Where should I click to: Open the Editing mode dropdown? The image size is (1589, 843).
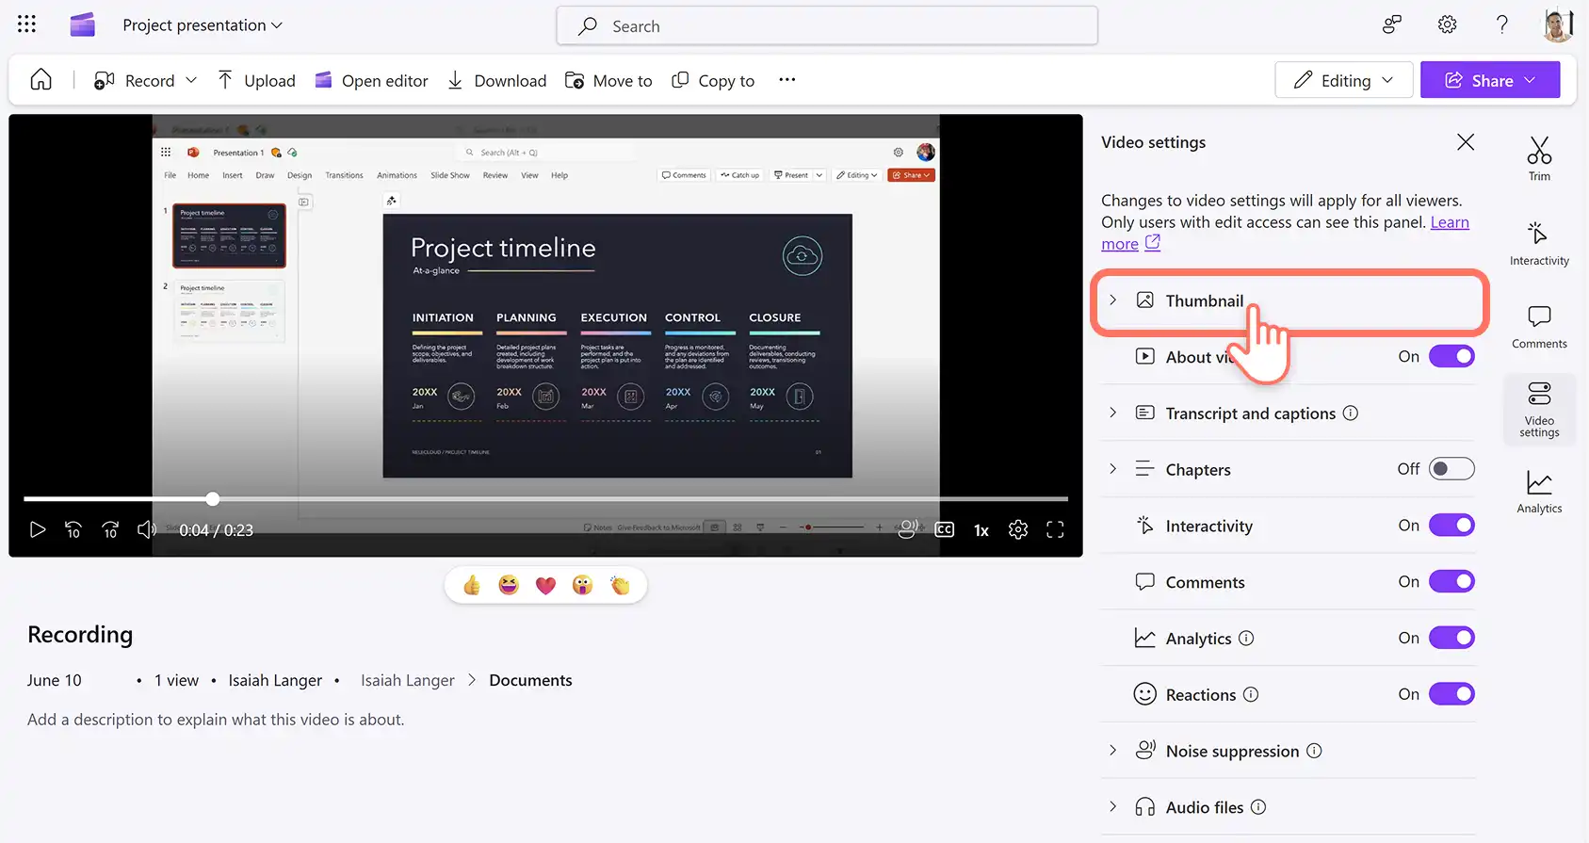[x=1343, y=80]
